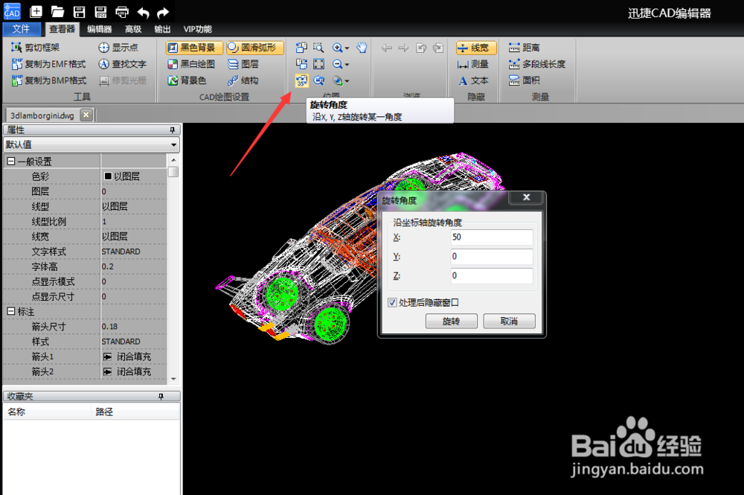Open the Zoom In dropdown arrow

coord(347,48)
